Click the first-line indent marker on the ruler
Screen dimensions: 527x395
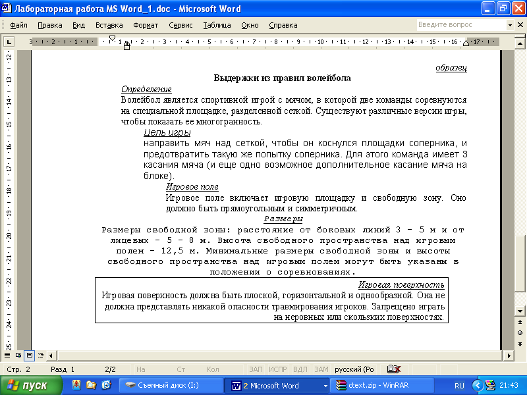coord(113,39)
